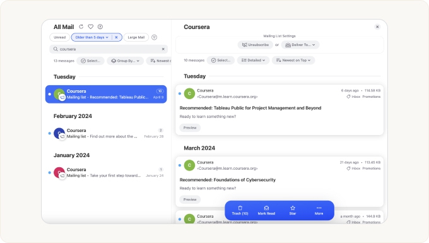Screen dimensions: 429x243
Task: Click the unread dot on February Coursera row
Action: [x=49, y=133]
